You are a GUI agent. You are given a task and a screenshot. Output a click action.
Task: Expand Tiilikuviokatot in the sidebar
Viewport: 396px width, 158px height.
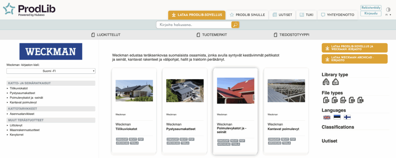tap(19, 88)
